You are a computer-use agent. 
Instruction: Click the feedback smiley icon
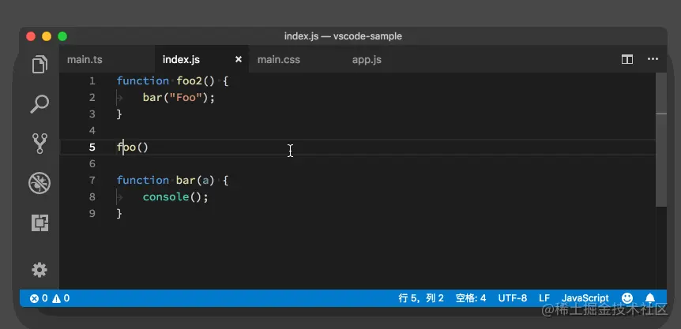pos(627,298)
